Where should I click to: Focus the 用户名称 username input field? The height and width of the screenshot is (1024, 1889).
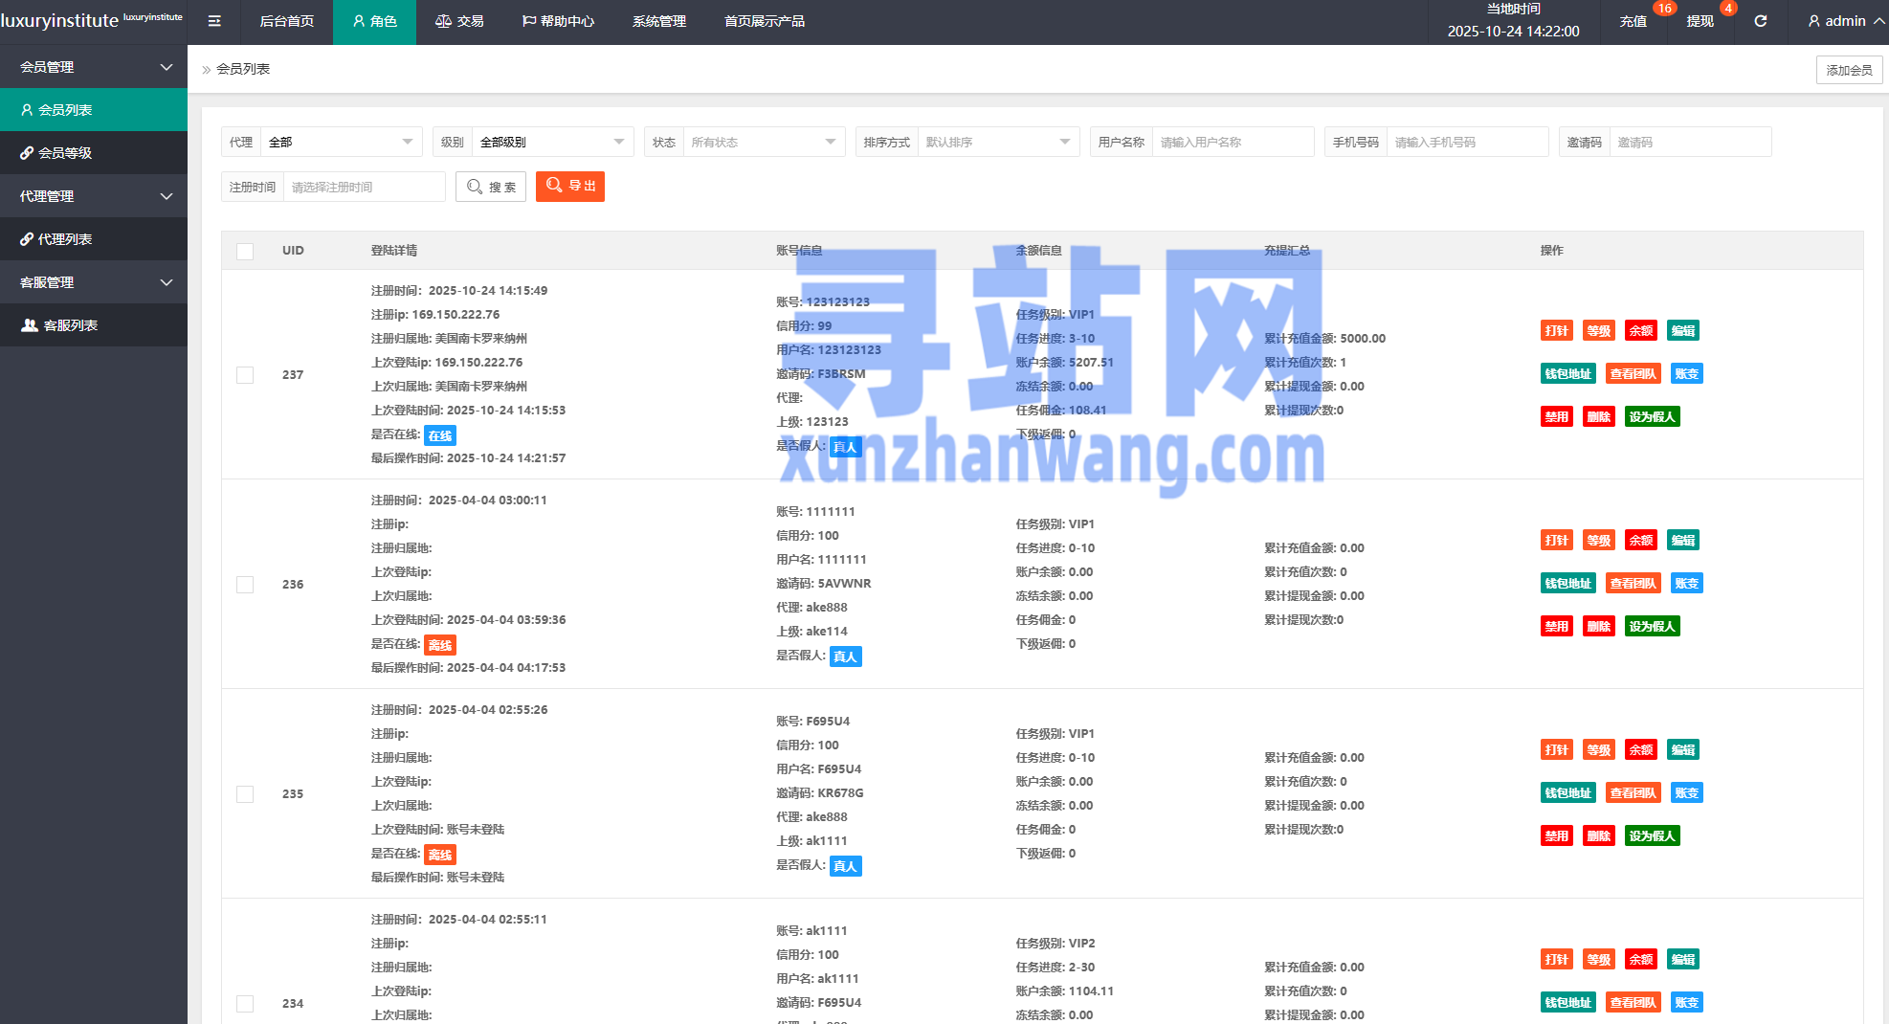click(1232, 142)
